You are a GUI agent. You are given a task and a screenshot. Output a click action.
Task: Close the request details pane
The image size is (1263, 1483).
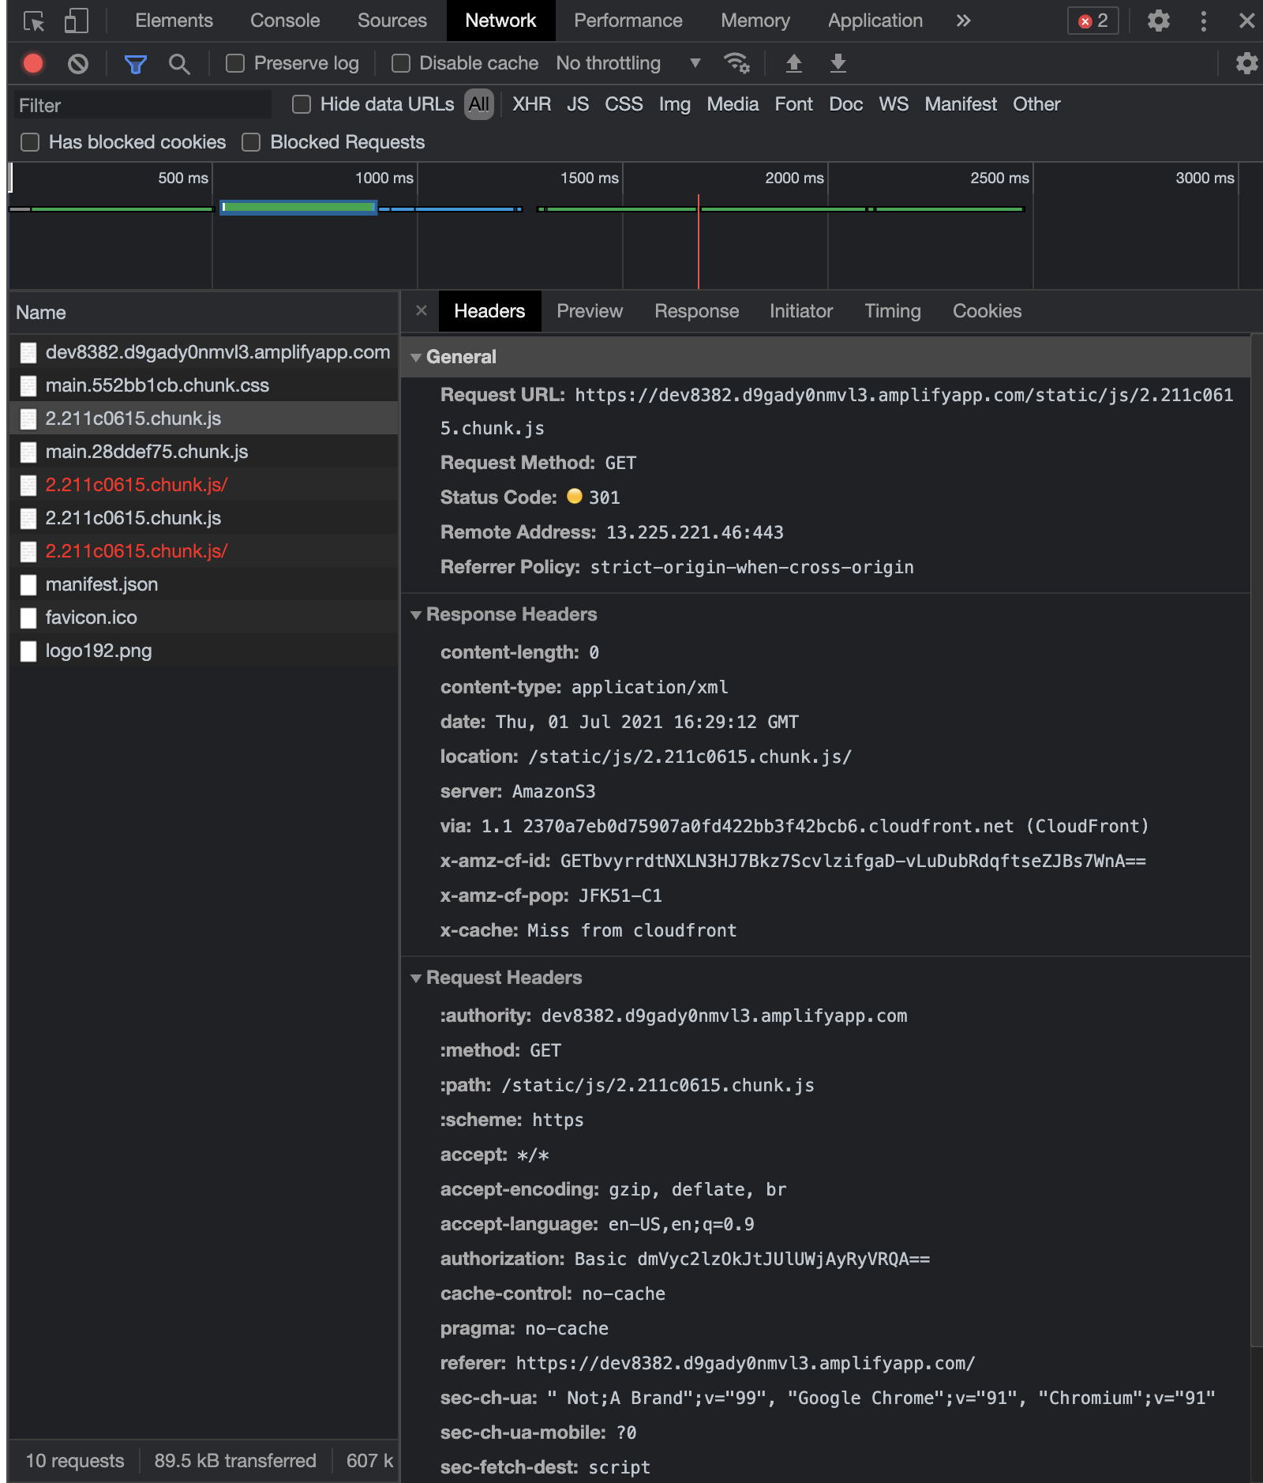click(x=422, y=310)
